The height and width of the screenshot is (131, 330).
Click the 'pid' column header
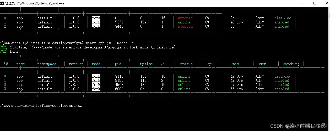pos(118,64)
